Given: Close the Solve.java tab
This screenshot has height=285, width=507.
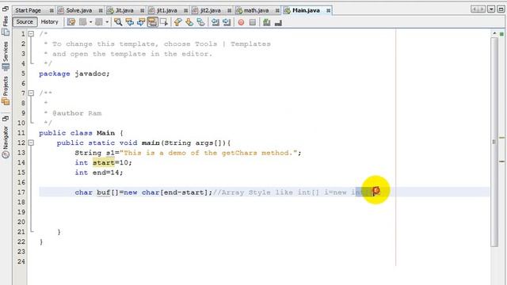Looking at the screenshot, I should coord(101,10).
